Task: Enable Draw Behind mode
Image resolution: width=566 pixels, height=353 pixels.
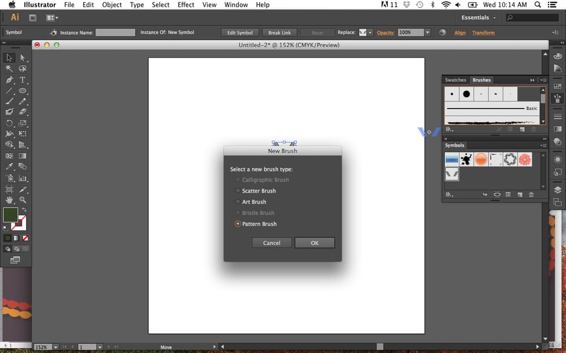Action: click(16, 249)
